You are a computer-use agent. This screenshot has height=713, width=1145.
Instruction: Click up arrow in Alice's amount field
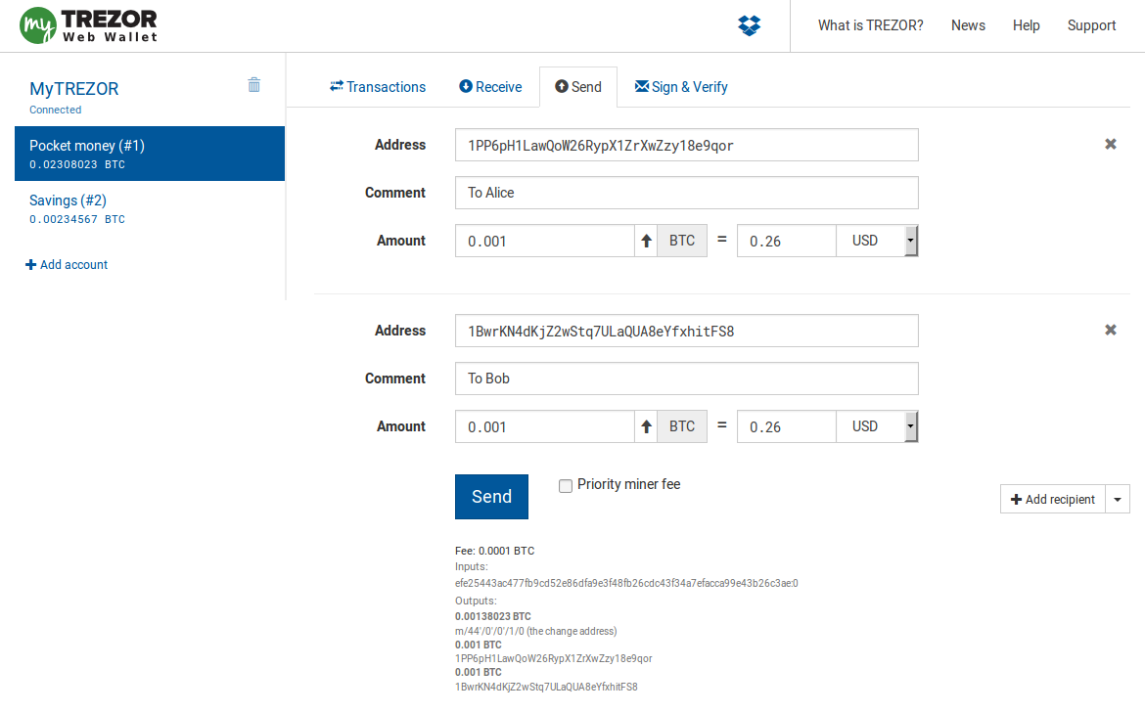coord(646,241)
